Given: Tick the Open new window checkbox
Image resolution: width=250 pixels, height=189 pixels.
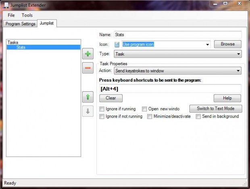Looking at the screenshot, I should coord(144,109).
